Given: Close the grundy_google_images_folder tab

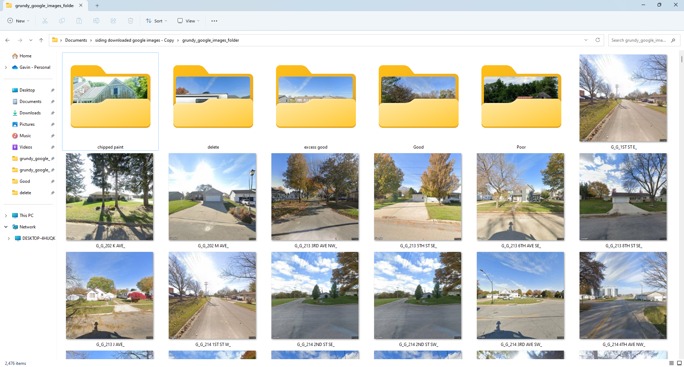Looking at the screenshot, I should (81, 5).
